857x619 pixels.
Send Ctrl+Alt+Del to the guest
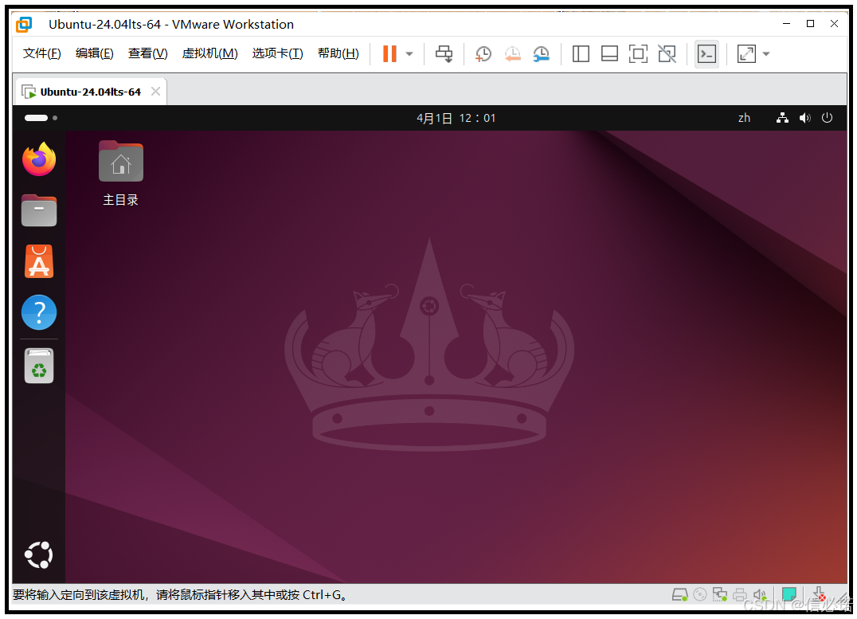tap(444, 53)
